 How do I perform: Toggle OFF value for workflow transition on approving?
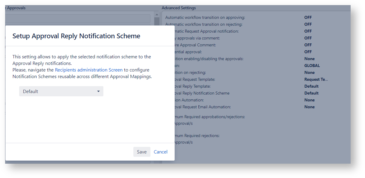(x=308, y=18)
